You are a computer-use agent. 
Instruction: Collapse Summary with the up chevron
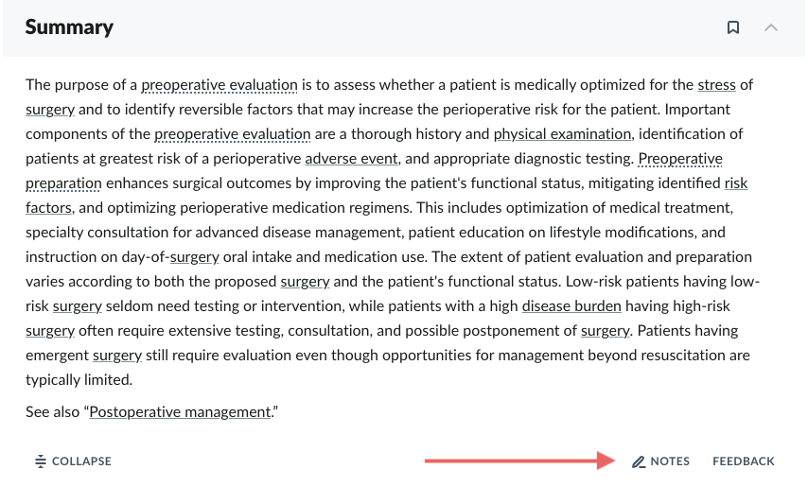[x=771, y=27]
